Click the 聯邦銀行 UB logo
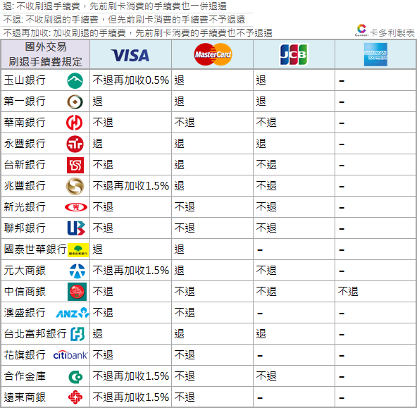Image resolution: width=417 pixels, height=408 pixels. (76, 228)
